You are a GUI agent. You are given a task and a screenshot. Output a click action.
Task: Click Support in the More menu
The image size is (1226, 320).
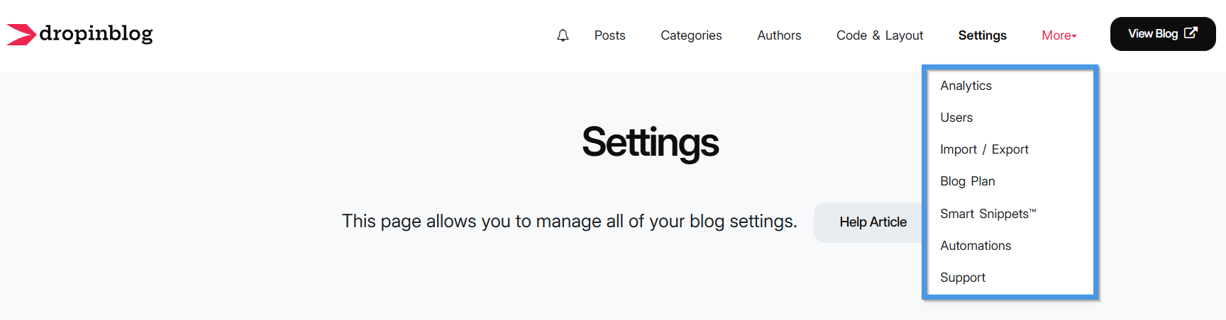(x=963, y=278)
